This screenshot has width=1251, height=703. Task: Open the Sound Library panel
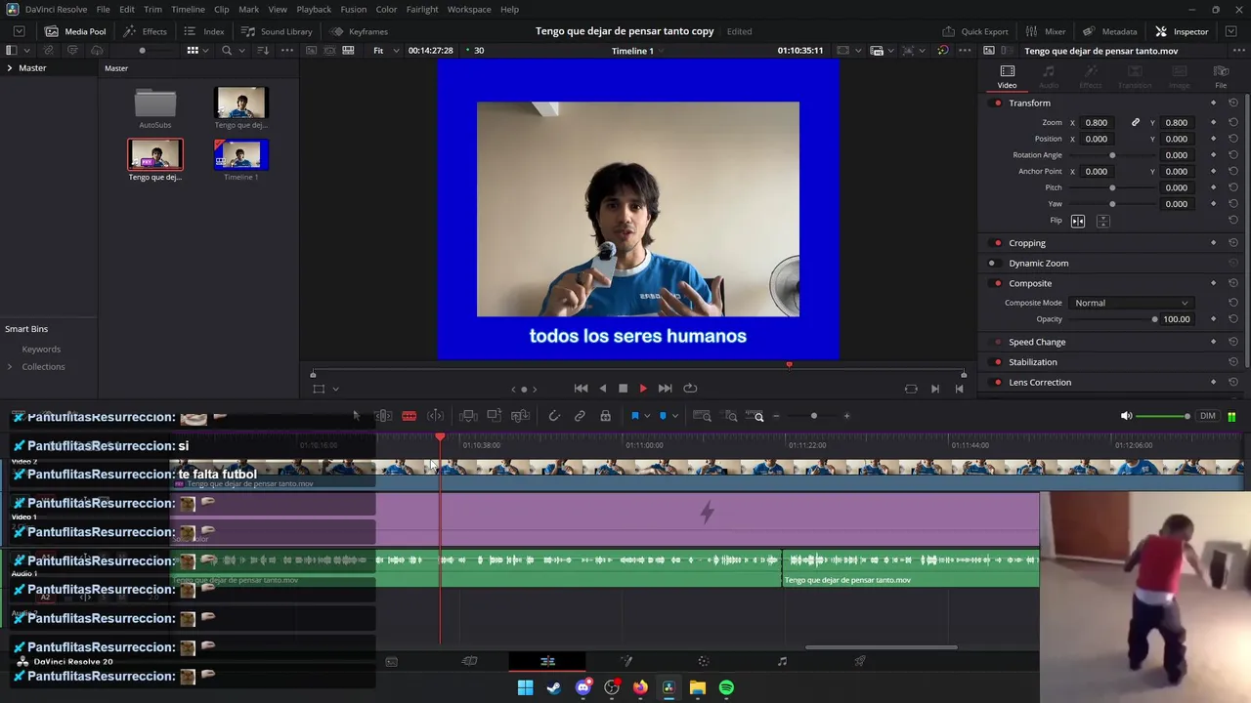point(277,31)
